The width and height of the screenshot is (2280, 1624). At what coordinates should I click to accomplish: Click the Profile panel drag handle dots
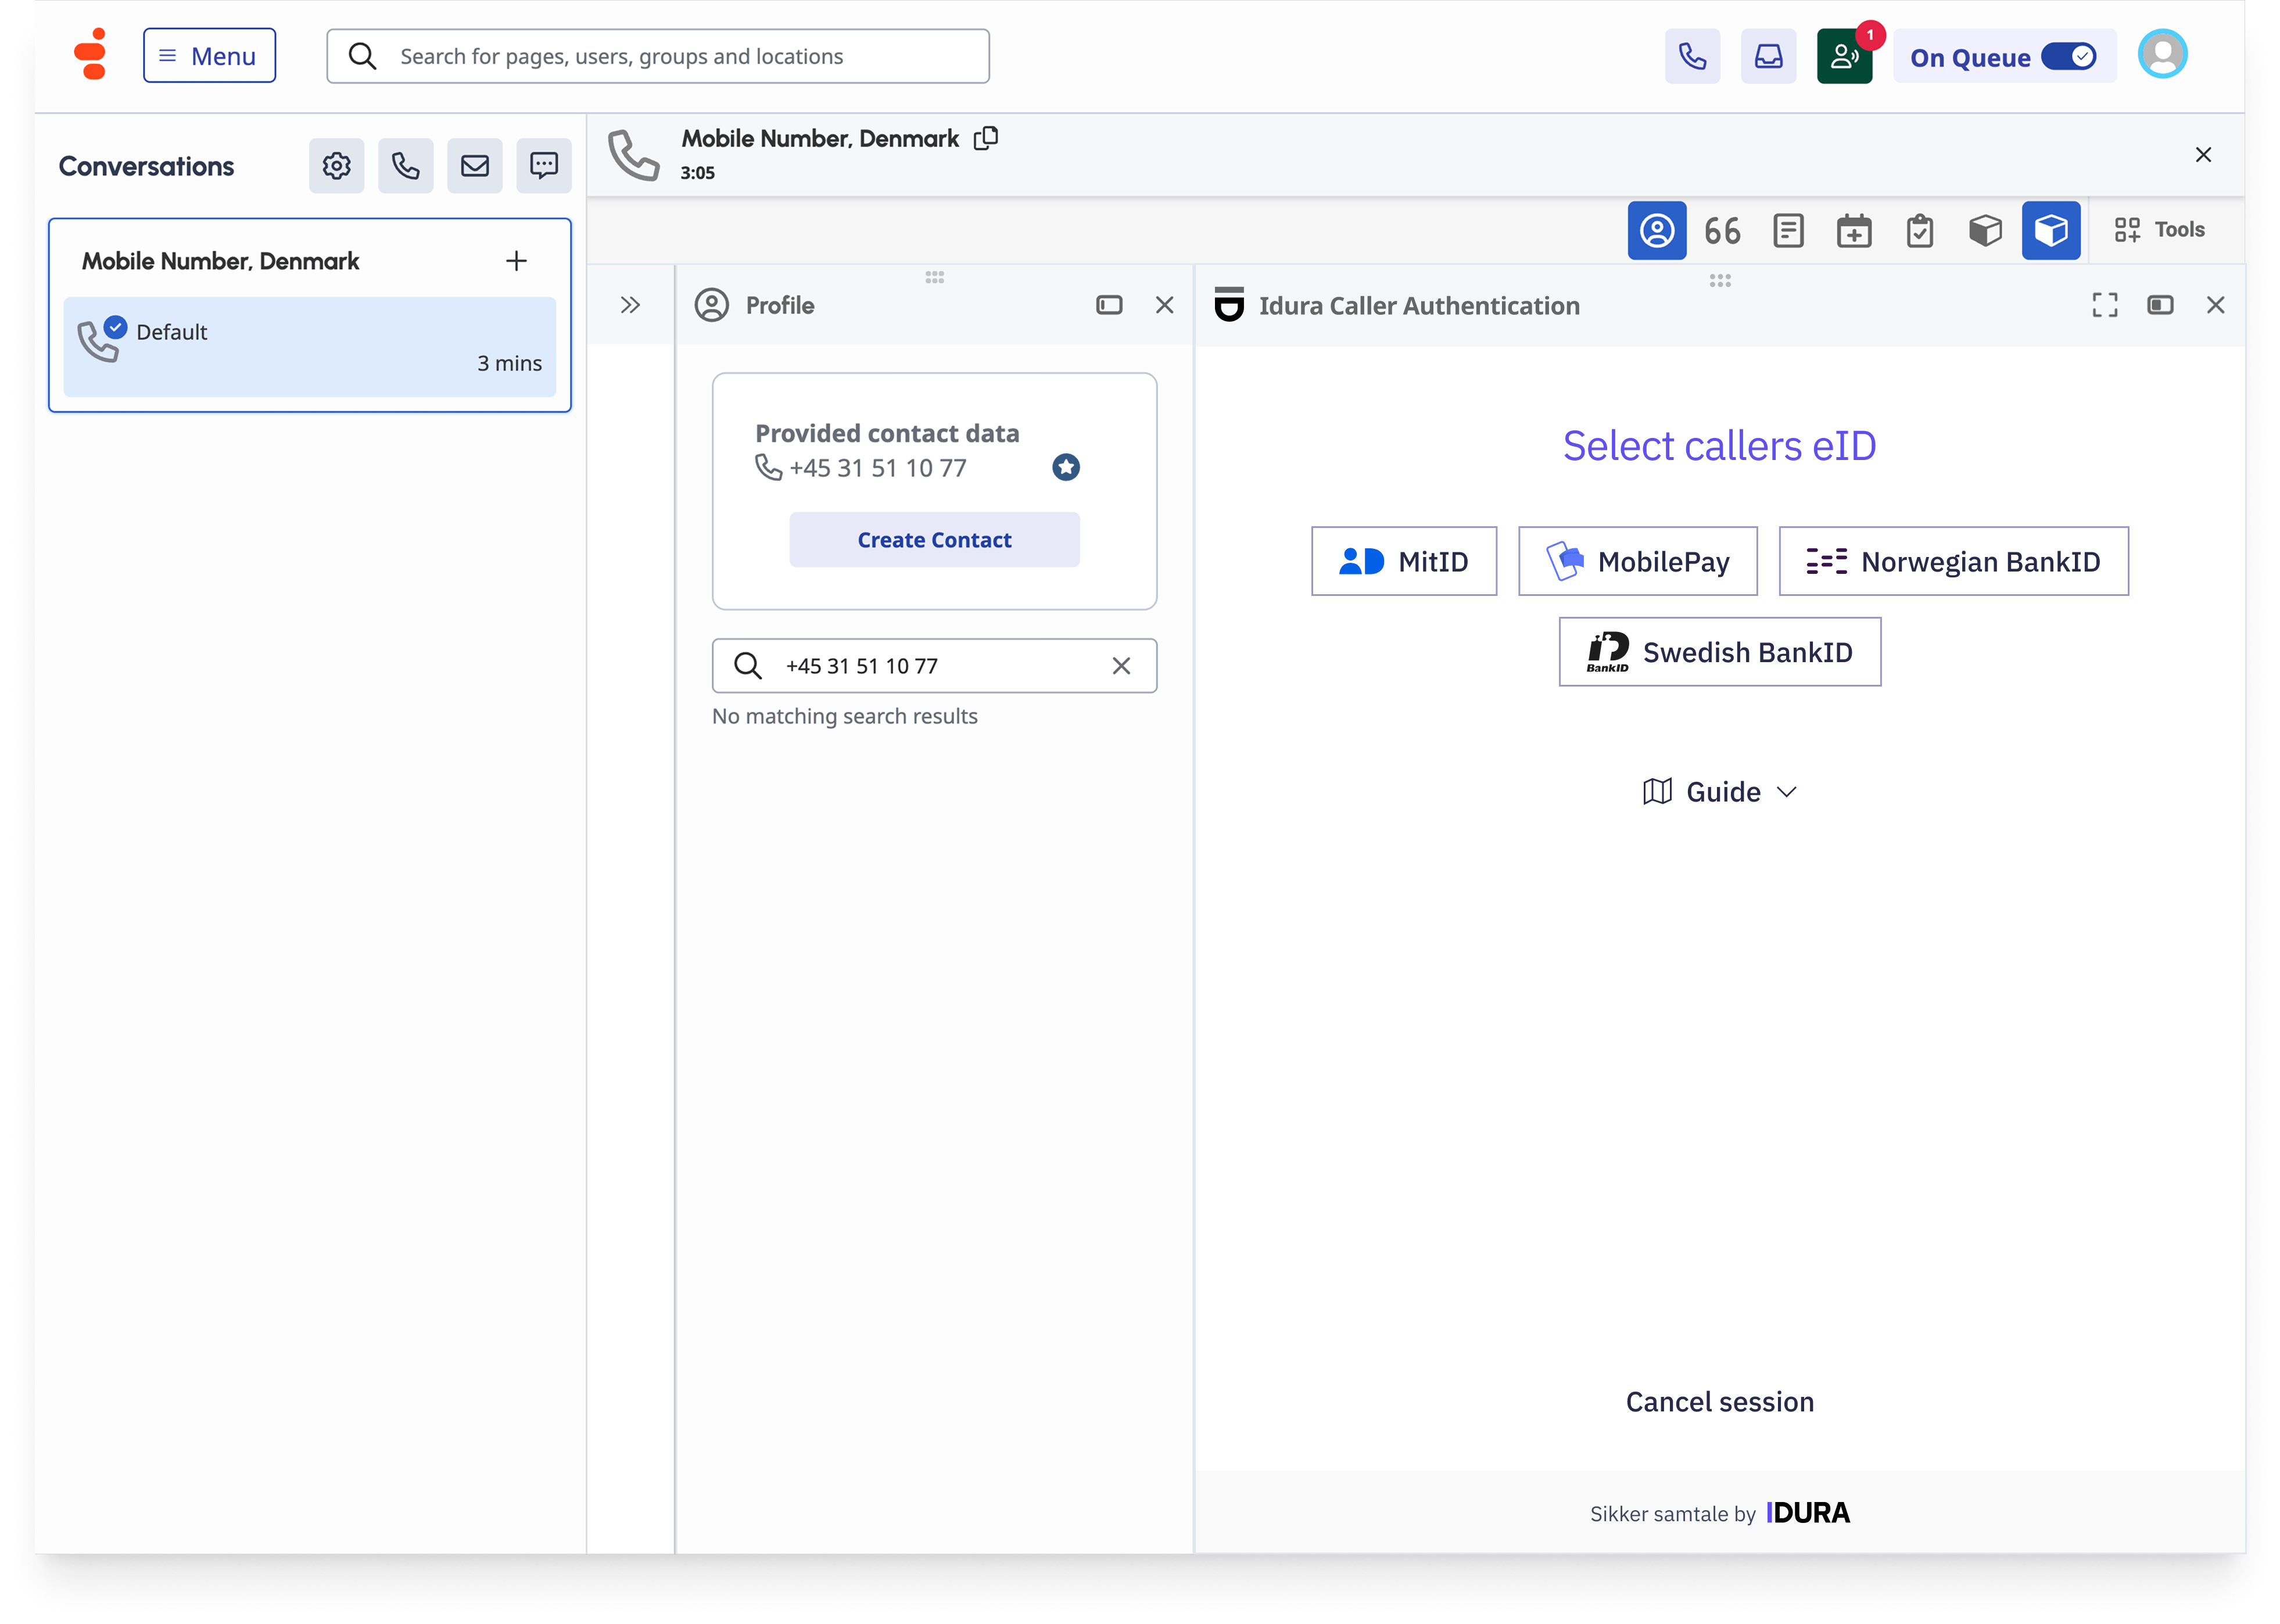pyautogui.click(x=934, y=277)
